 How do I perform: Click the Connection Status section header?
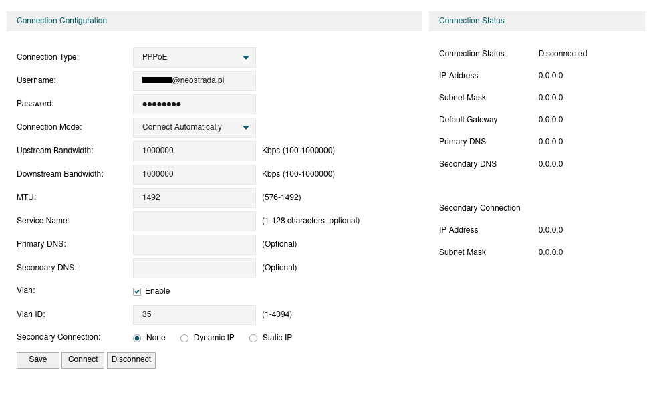[471, 21]
